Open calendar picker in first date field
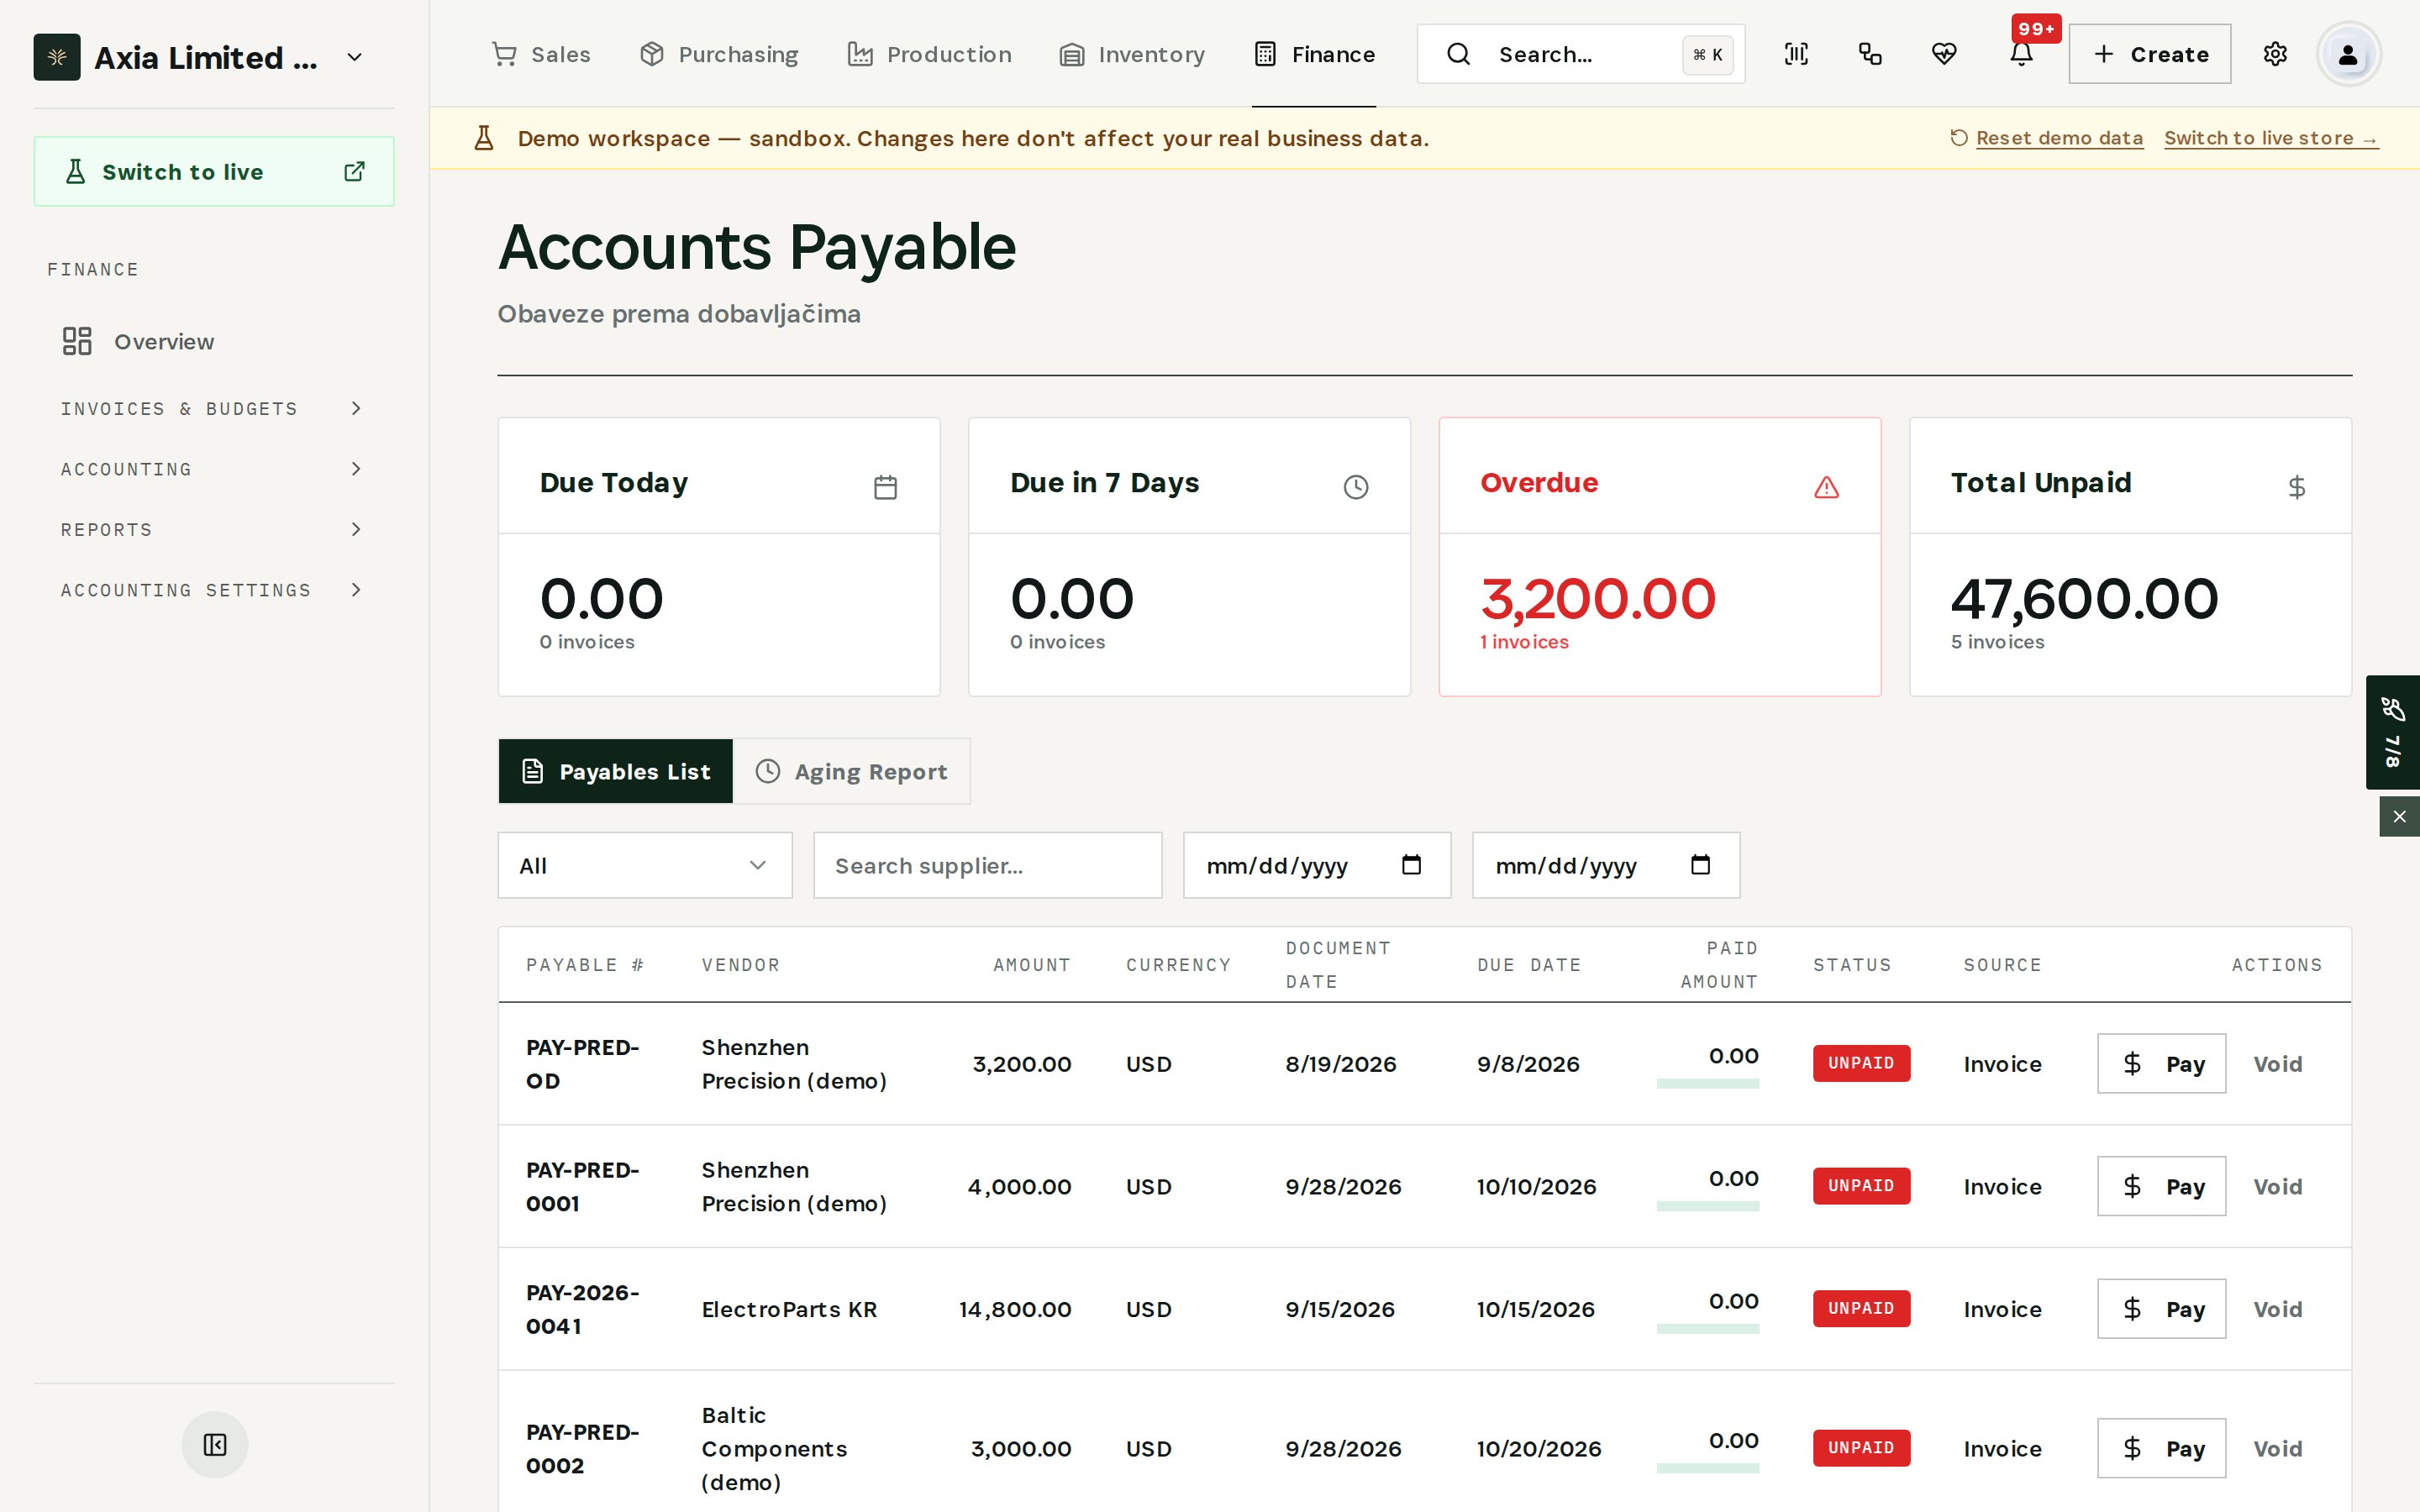This screenshot has height=1512, width=2420. [x=1411, y=865]
